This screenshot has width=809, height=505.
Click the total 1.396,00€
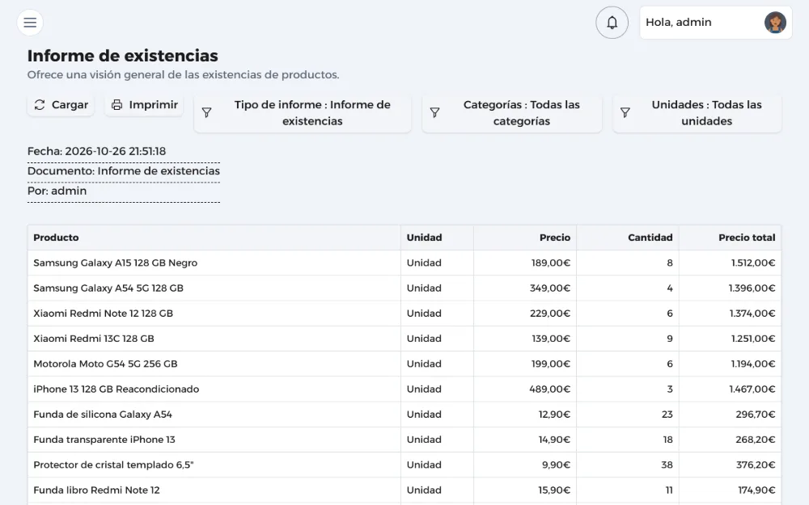[x=752, y=288]
